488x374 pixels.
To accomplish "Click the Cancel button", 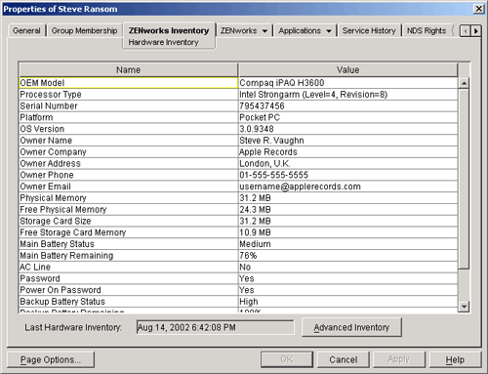I will pyautogui.click(x=344, y=359).
